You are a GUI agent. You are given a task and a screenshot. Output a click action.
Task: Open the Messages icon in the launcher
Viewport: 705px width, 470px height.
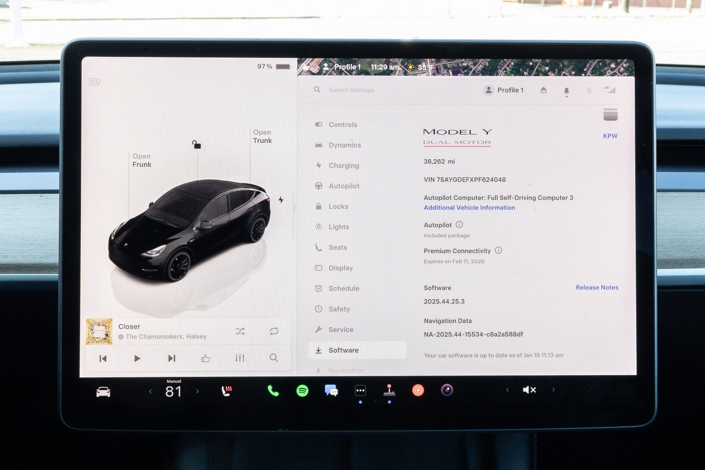pyautogui.click(x=331, y=390)
